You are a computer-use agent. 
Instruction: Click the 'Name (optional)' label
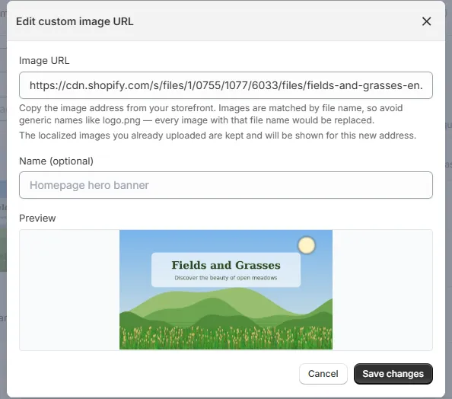[x=56, y=161]
